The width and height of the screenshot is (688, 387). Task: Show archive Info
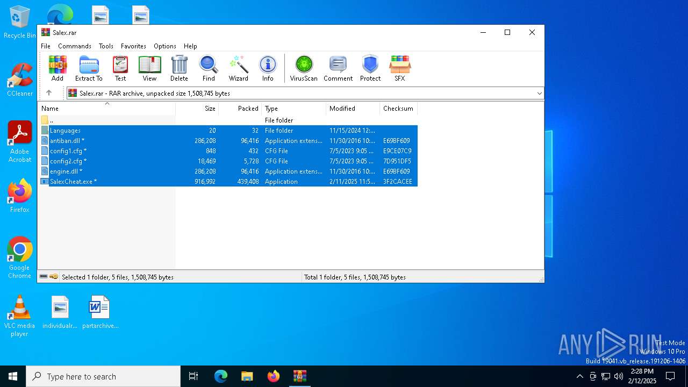[268, 68]
